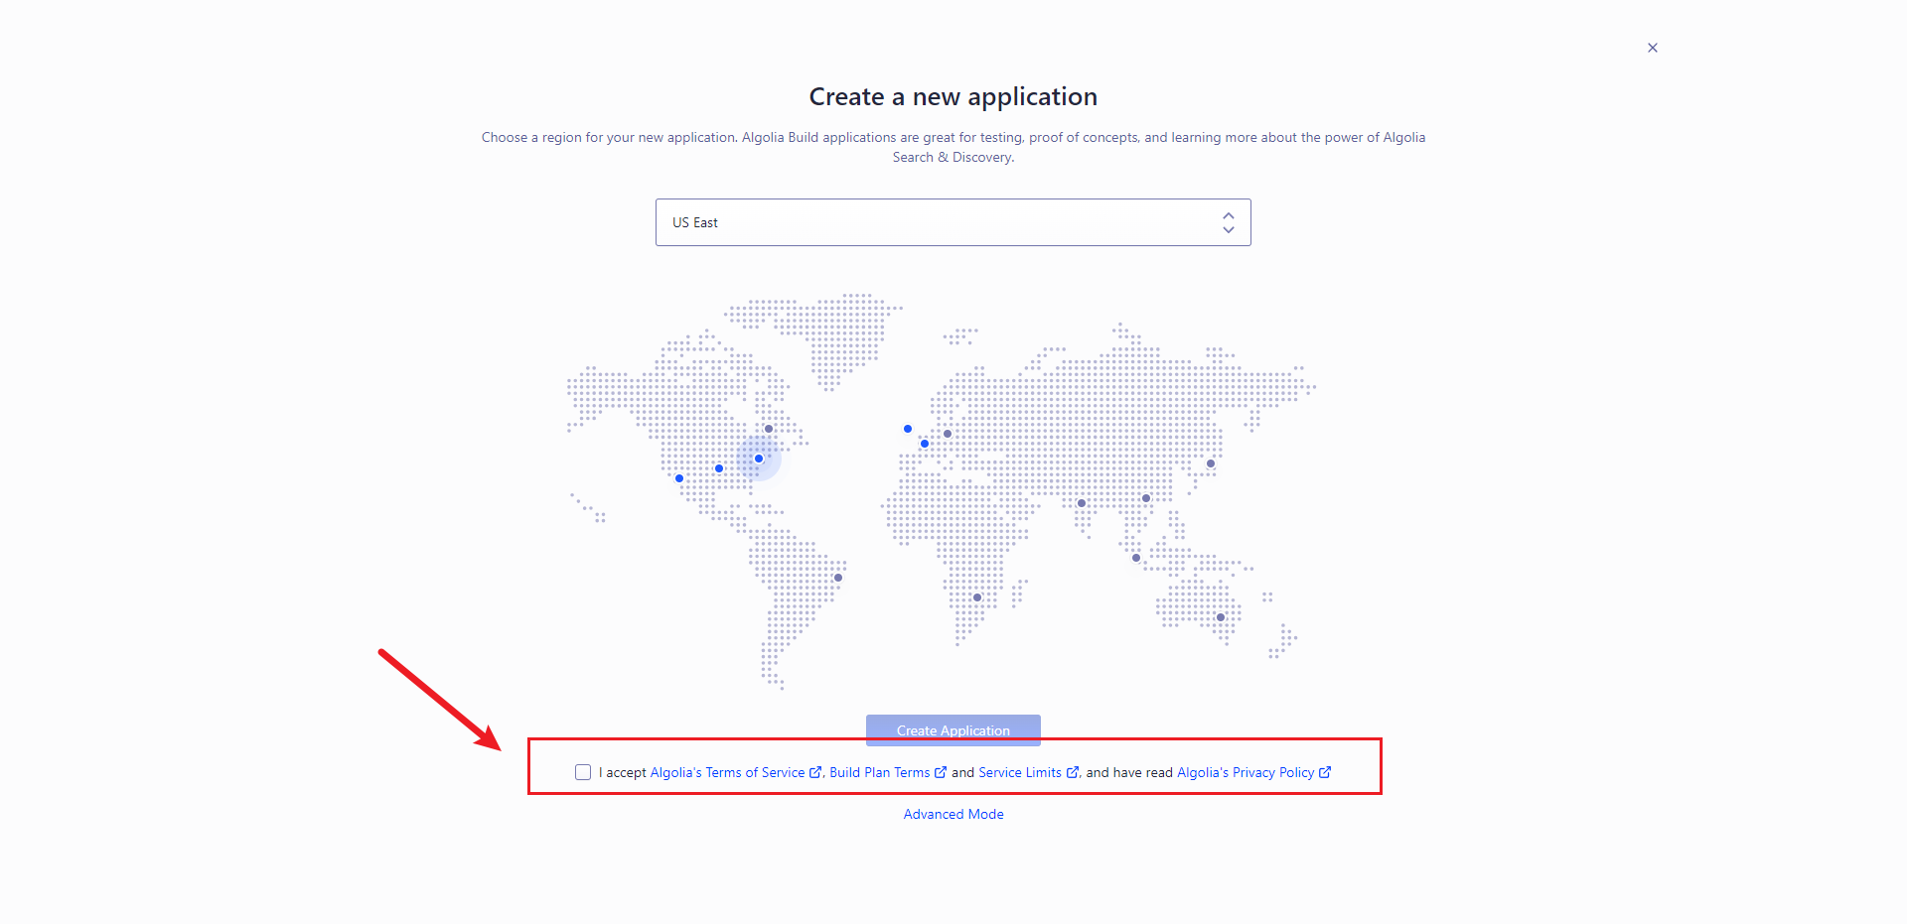Screen dimensions: 1907x924
Task: Open Algolia's Privacy Policy link
Action: (x=1246, y=772)
